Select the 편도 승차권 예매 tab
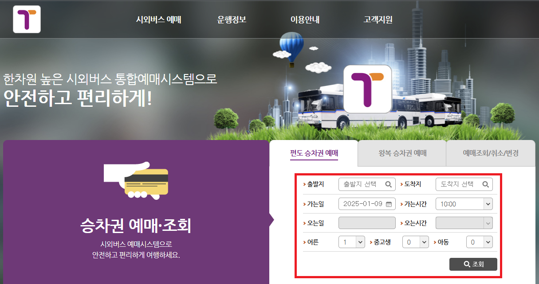The width and height of the screenshot is (539, 284). pos(314,153)
